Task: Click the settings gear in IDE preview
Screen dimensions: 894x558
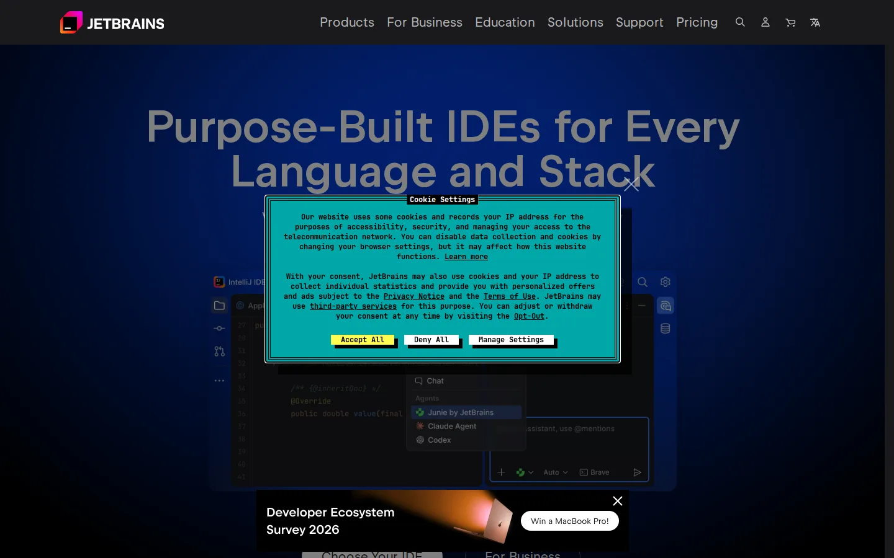Action: (666, 282)
